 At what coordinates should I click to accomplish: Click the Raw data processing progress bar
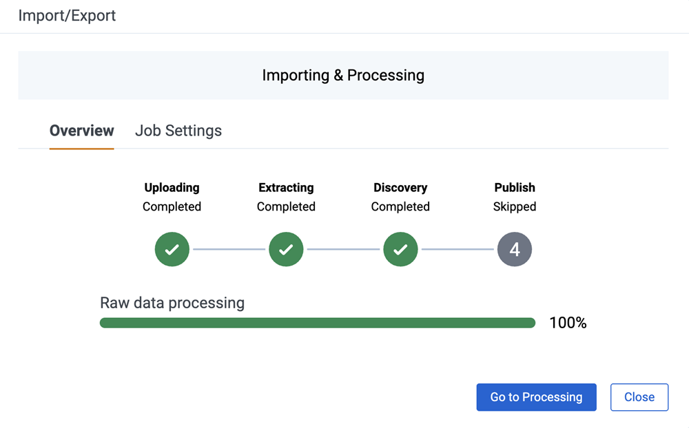point(317,322)
